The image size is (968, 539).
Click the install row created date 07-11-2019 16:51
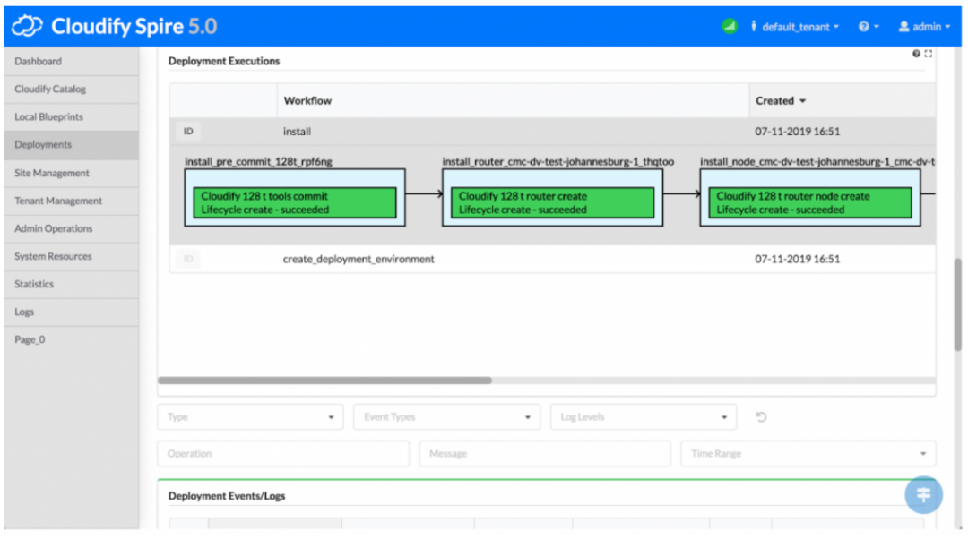797,132
